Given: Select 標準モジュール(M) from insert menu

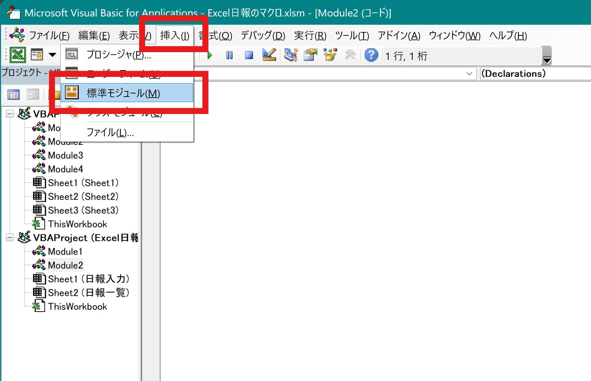Looking at the screenshot, I should tap(123, 93).
